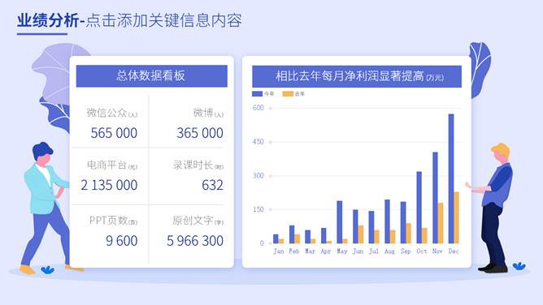Viewport: 543px width, 305px height.
Task: Click the blue February bar
Action: [x=292, y=234]
